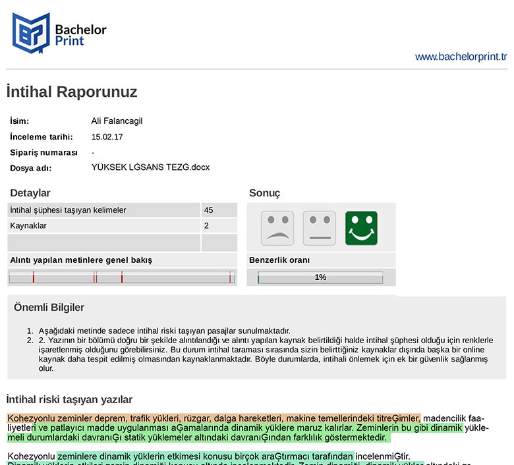Select the review date 15.02.17
514x465 pixels.
pos(107,137)
